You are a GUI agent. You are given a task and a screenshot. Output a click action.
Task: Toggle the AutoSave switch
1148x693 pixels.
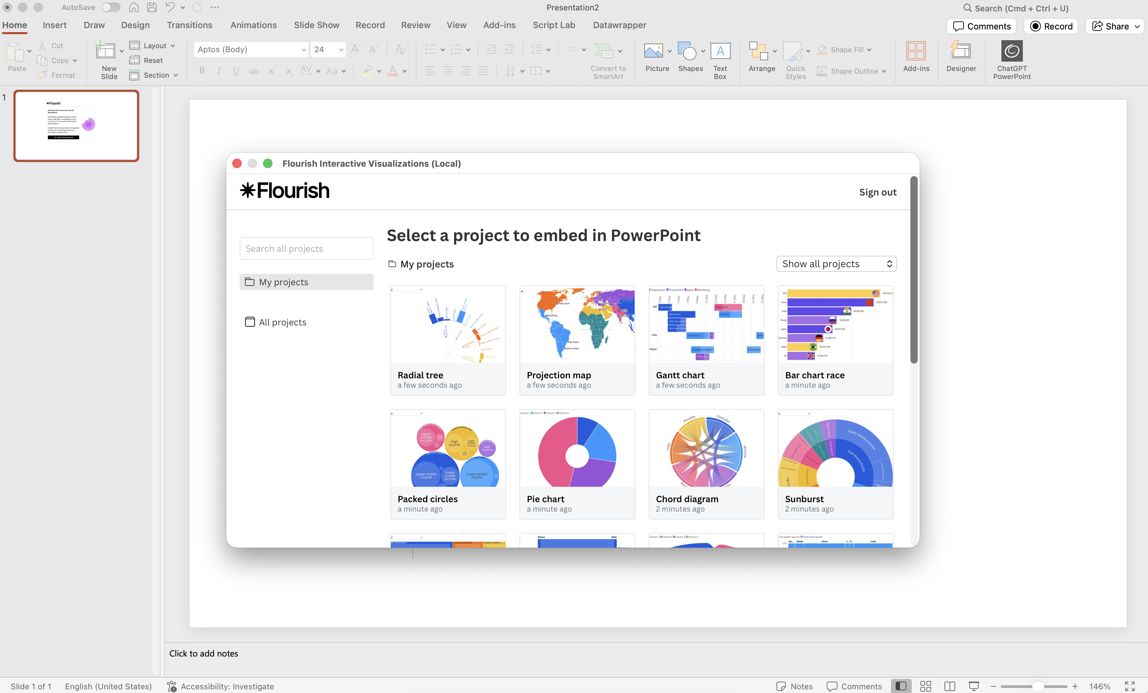(x=111, y=7)
